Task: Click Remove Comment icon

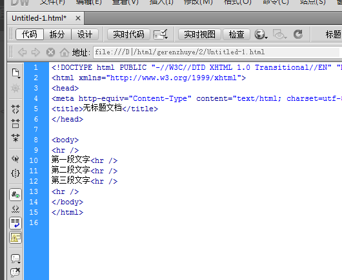Action: click(15, 272)
